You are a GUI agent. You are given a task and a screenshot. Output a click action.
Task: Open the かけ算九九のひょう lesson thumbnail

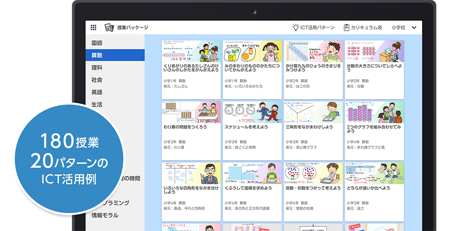[313, 51]
